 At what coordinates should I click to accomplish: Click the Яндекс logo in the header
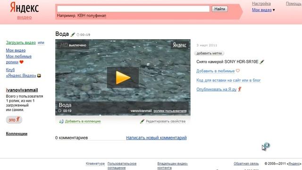[x=25, y=8]
